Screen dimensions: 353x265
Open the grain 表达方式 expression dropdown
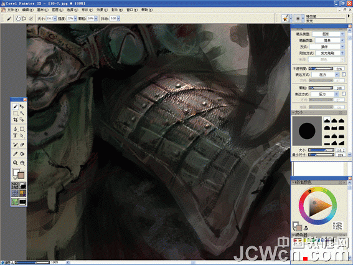(x=325, y=94)
